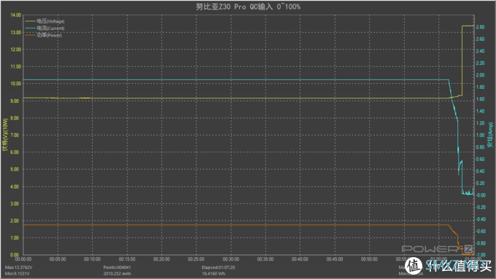Click the 2010.252 mAh capacity readout
496x279 pixels.
[x=117, y=274]
